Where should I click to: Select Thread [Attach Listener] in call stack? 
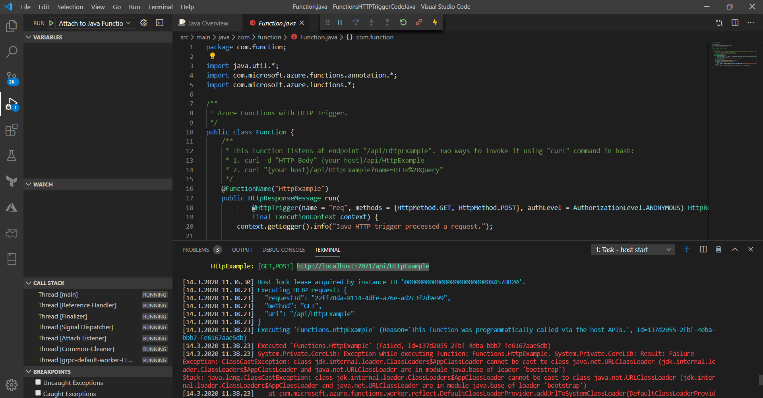pyautogui.click(x=98, y=338)
